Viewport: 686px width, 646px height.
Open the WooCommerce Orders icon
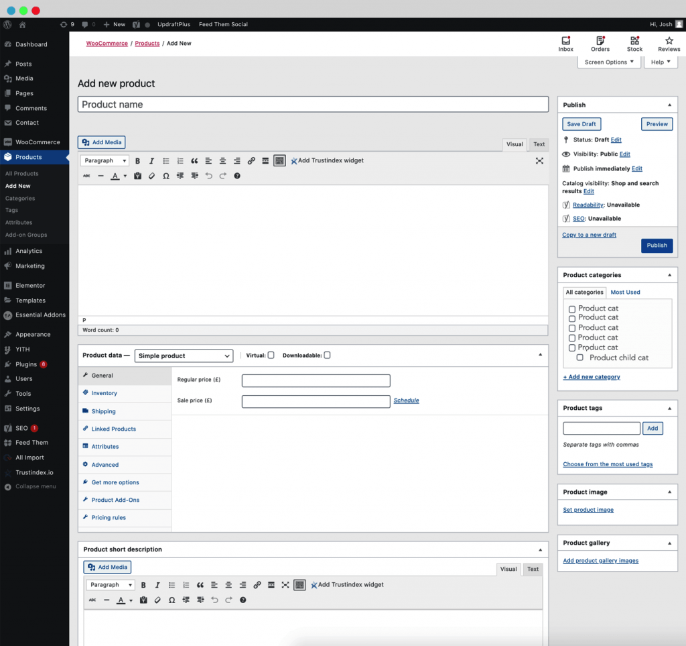[x=600, y=44]
